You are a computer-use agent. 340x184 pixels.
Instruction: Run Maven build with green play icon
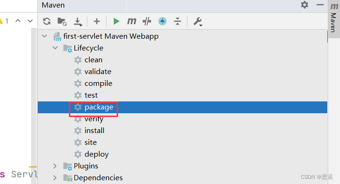click(117, 21)
